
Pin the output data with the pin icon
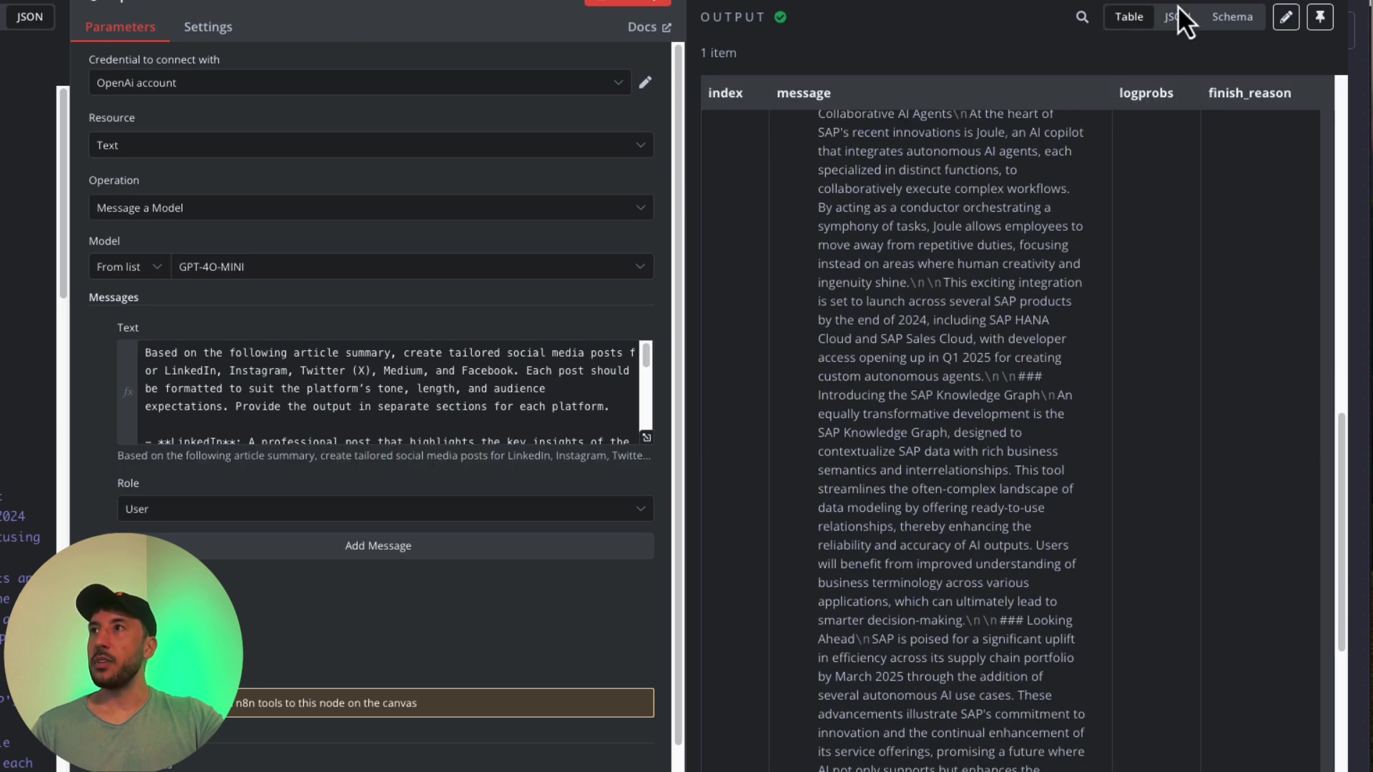[1320, 17]
